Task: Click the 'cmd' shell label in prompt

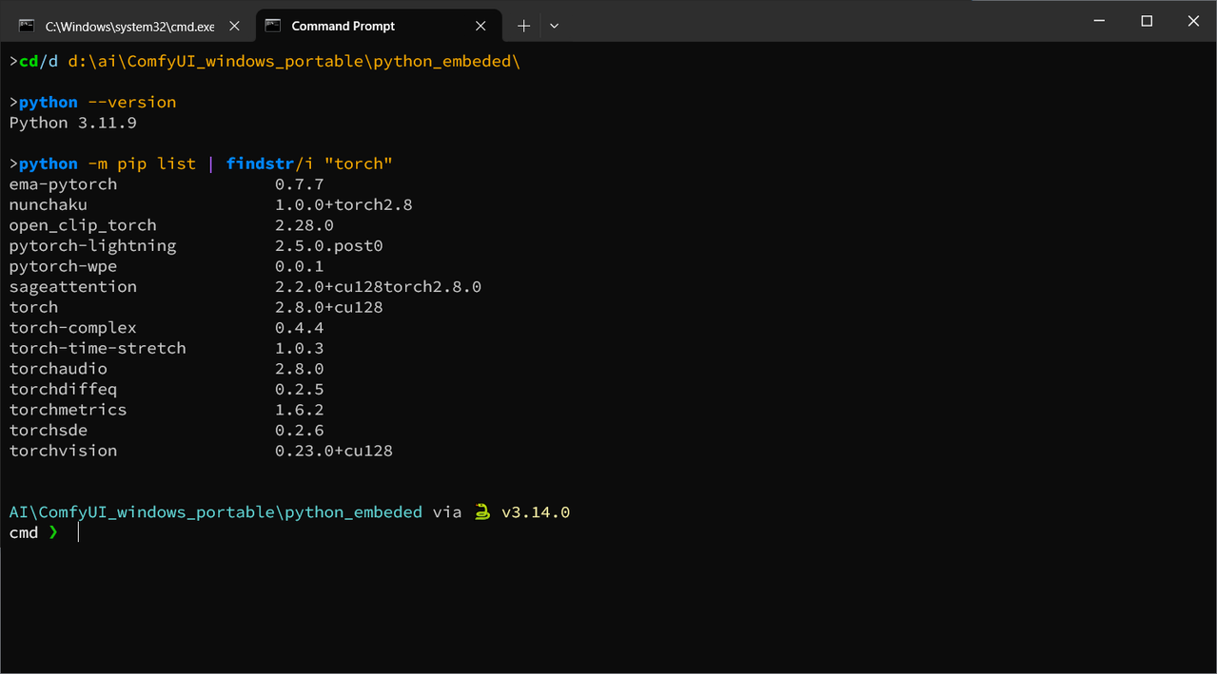Action: click(24, 533)
